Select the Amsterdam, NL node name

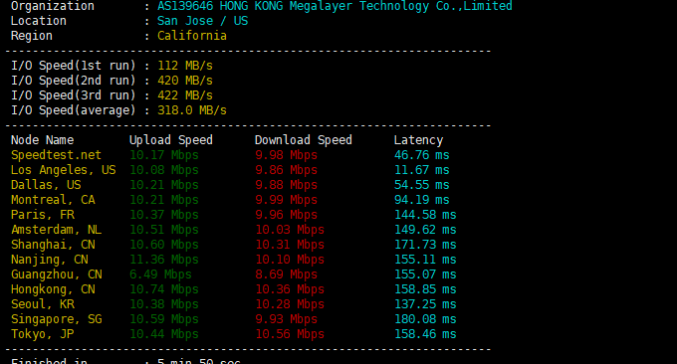coord(56,230)
